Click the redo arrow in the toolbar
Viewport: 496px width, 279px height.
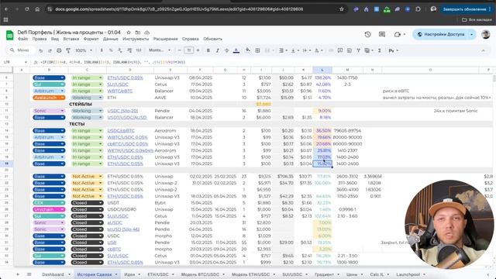coord(50,50)
